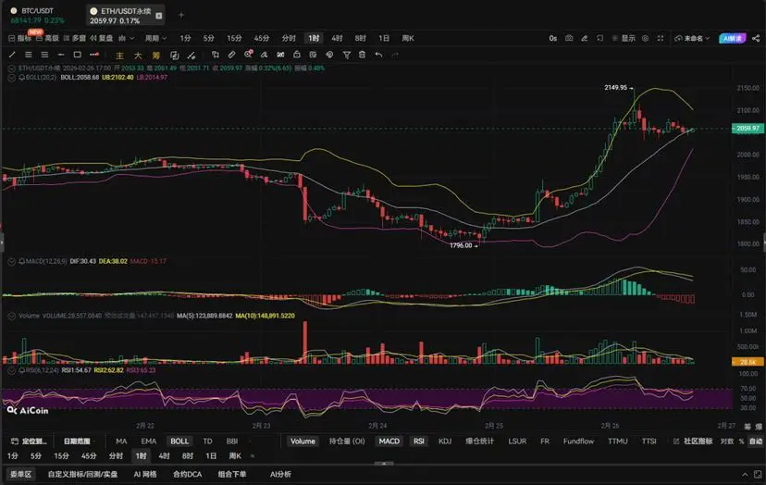
Task: Open the 合约DCA tab
Action: click(x=187, y=474)
